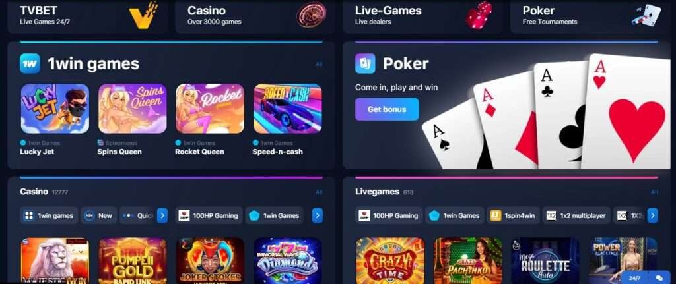
Task: Expand Livegames provider list with arrow
Action: [x=653, y=215]
